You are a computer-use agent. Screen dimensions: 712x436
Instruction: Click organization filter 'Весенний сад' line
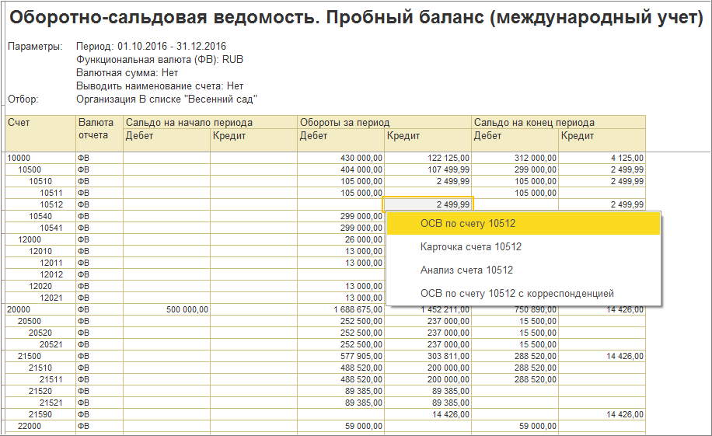click(x=166, y=99)
